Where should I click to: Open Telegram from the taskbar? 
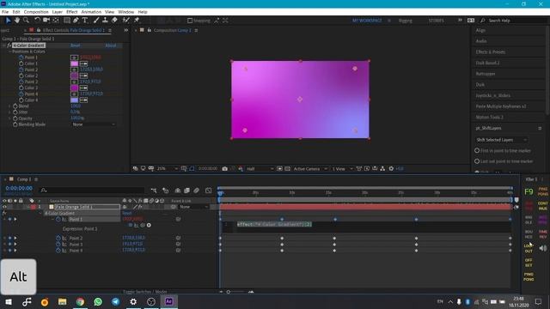(115, 301)
